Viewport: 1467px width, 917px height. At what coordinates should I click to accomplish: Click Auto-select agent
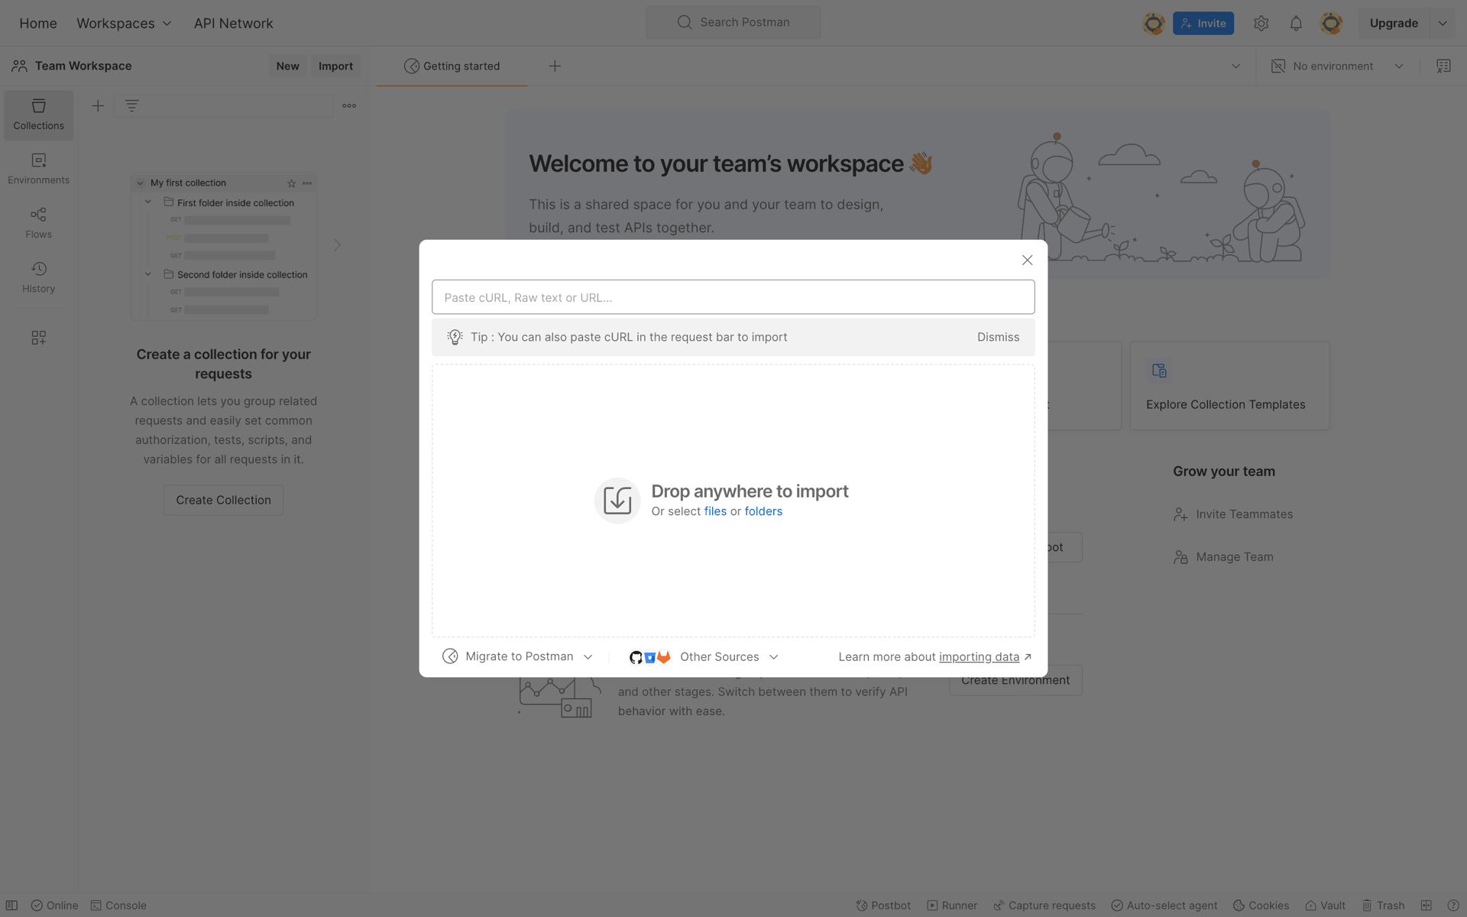tap(1164, 906)
